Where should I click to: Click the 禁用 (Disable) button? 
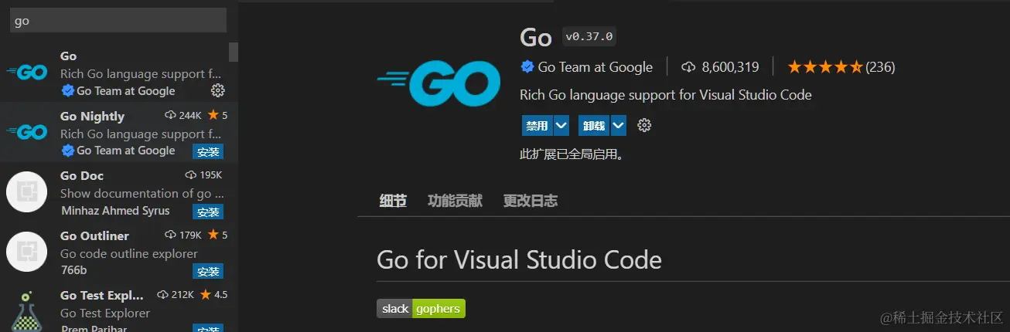coord(537,125)
